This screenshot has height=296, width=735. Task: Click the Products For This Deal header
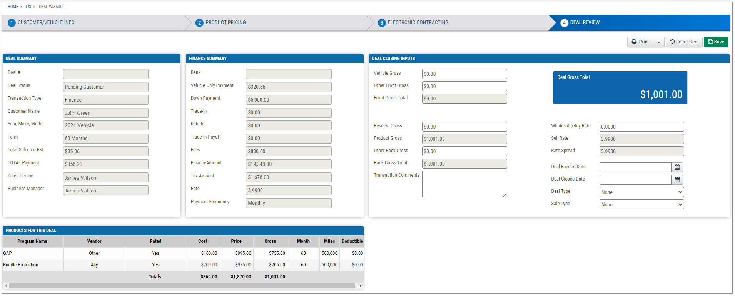tap(183, 231)
